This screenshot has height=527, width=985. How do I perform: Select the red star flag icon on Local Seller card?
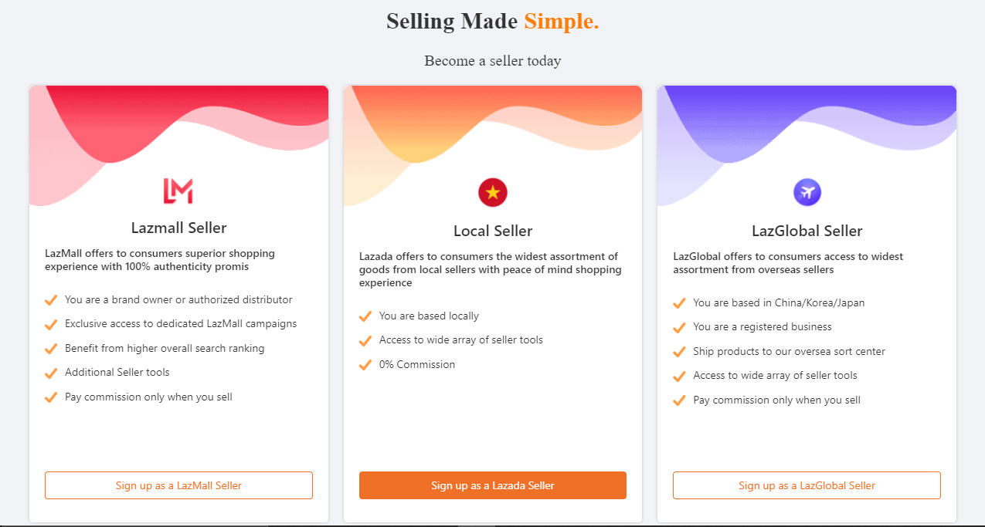coord(492,192)
